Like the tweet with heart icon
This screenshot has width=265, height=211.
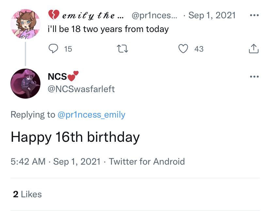pyautogui.click(x=183, y=49)
